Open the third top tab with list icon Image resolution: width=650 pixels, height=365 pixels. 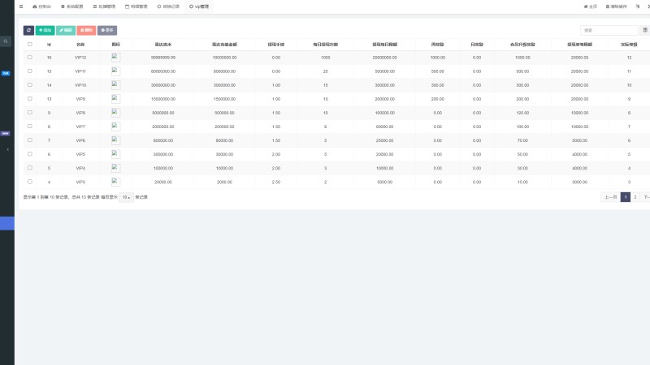click(x=104, y=6)
